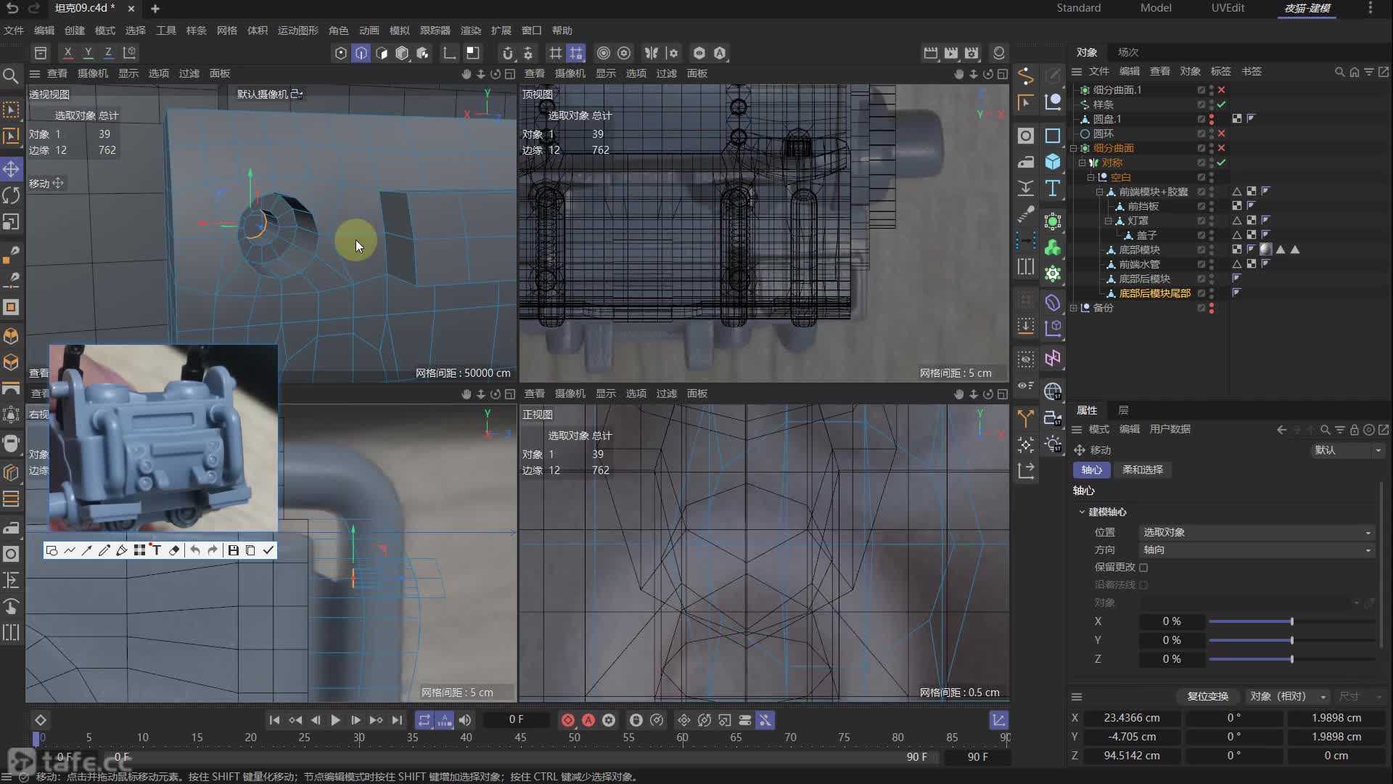Toggle red X enable for 圆环
1393x784 pixels.
(x=1222, y=134)
